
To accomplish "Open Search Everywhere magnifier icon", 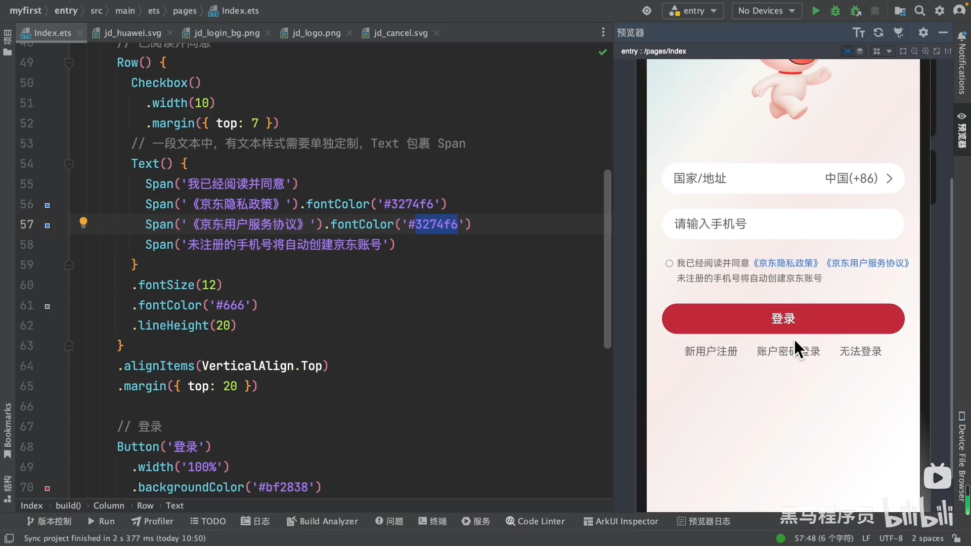I will pos(920,11).
